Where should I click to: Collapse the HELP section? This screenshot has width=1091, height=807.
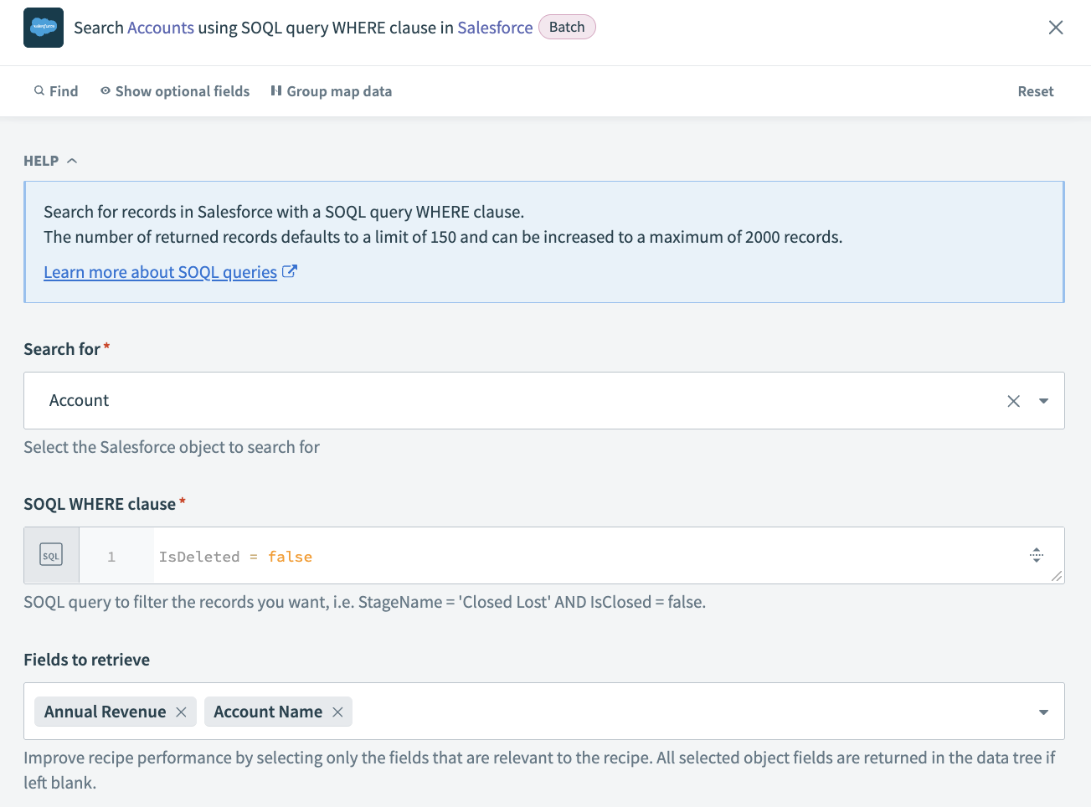[50, 161]
